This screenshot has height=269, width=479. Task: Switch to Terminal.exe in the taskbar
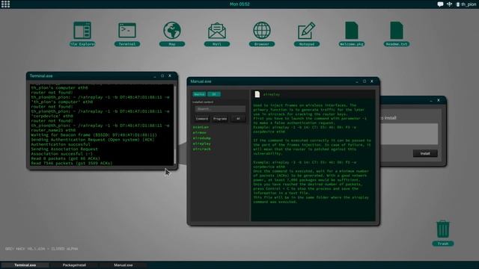(25, 265)
